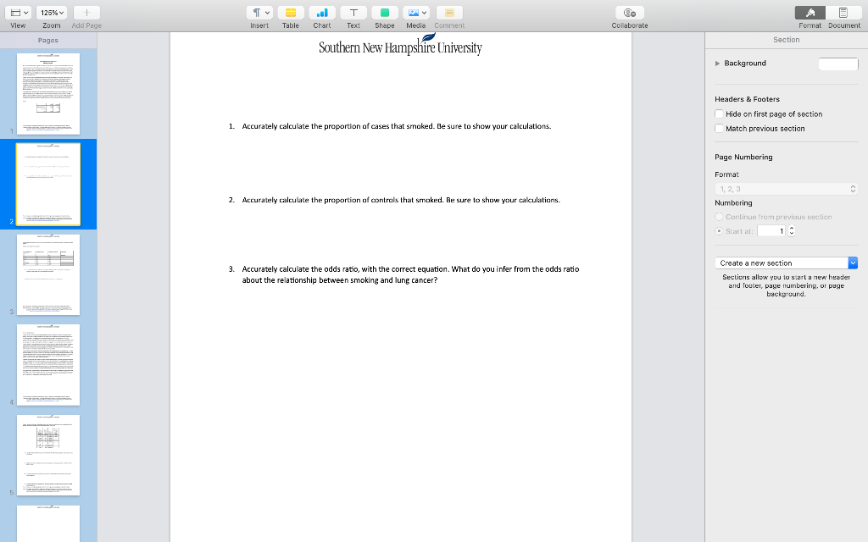Insert a Table from the toolbar
This screenshot has width=868, height=542.
pos(291,13)
